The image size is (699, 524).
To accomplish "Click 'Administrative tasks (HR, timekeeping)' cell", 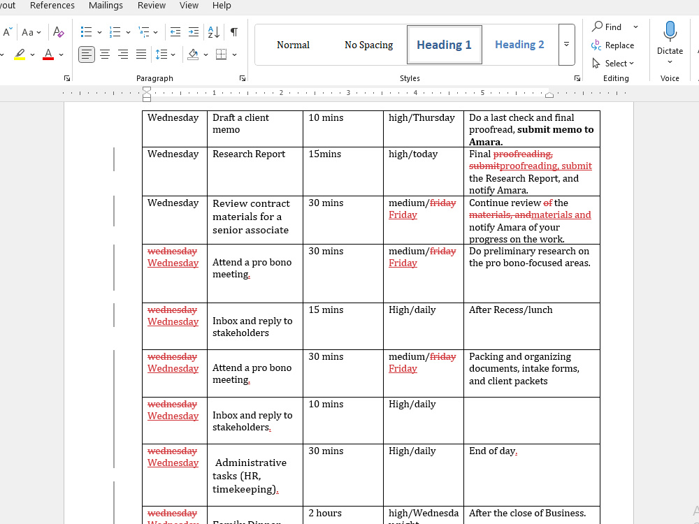I will [x=255, y=475].
